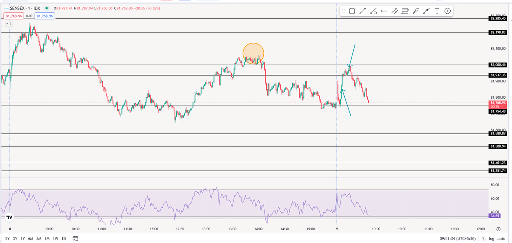Select the Parallel Channel tool
Viewport: 512px width, 243px height.
[x=395, y=12]
